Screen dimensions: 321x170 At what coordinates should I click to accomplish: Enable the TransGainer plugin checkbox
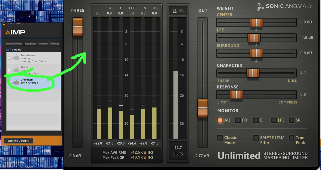pos(9,58)
